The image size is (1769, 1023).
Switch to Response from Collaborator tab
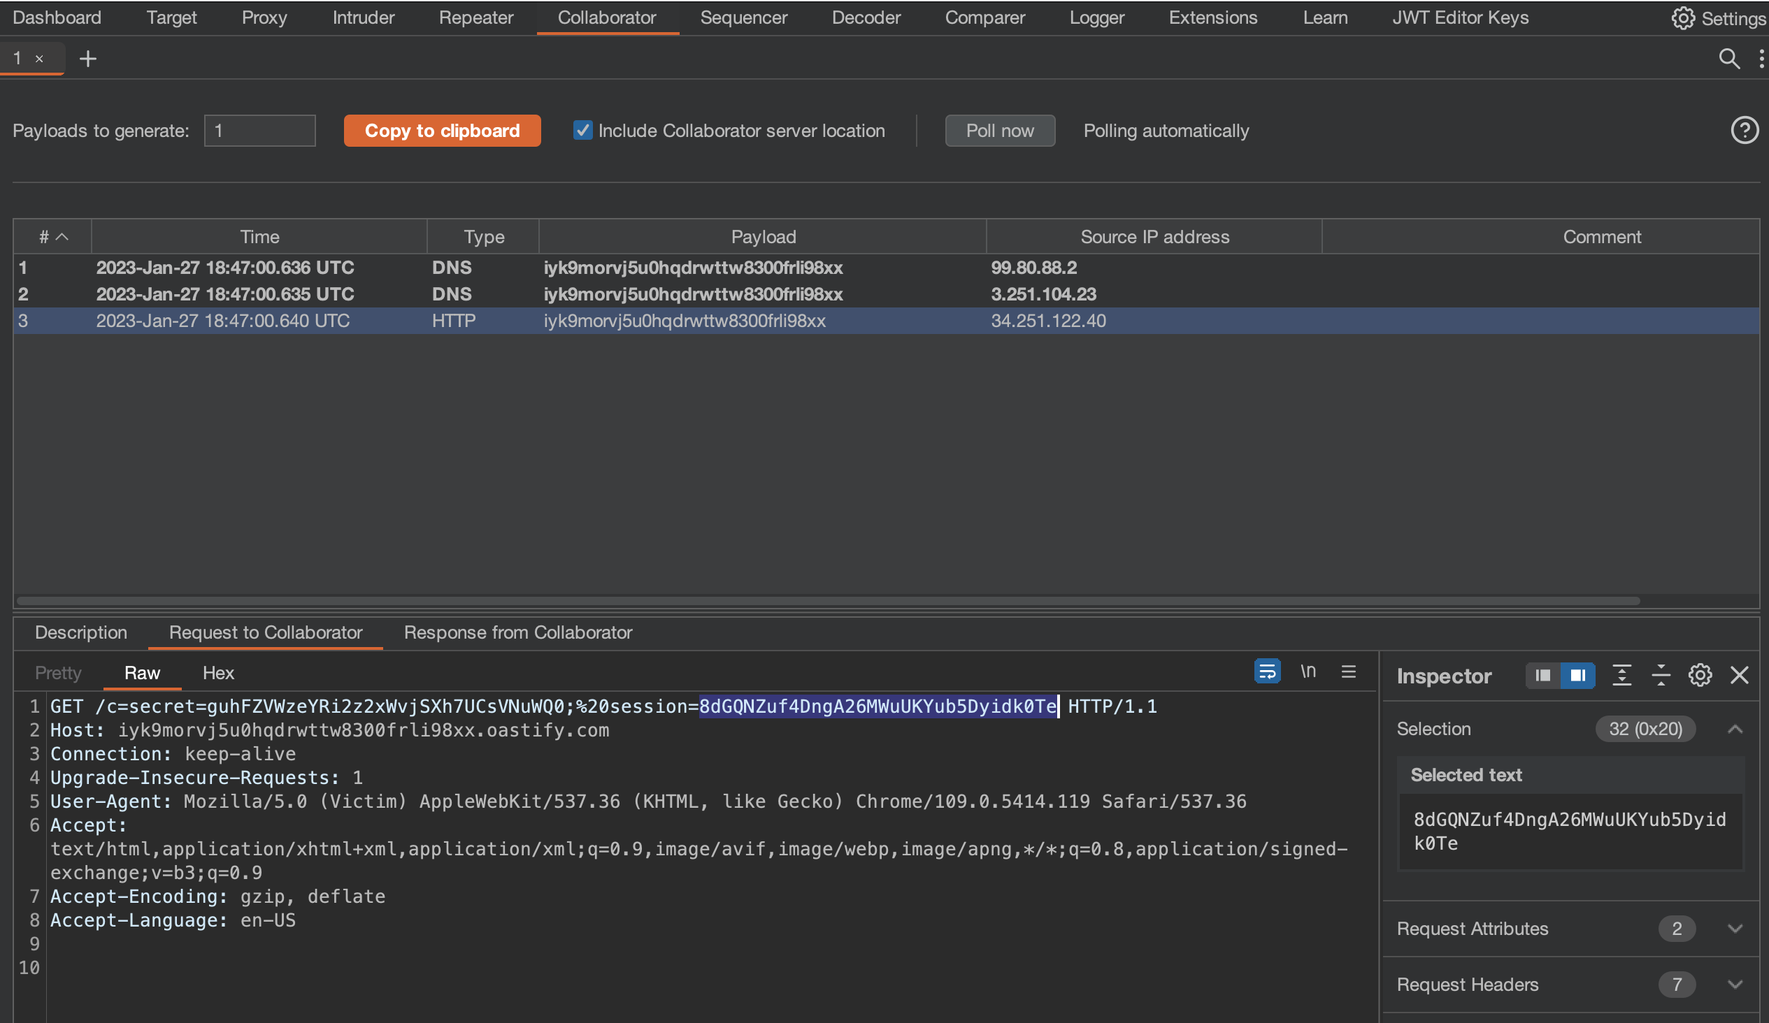click(518, 632)
